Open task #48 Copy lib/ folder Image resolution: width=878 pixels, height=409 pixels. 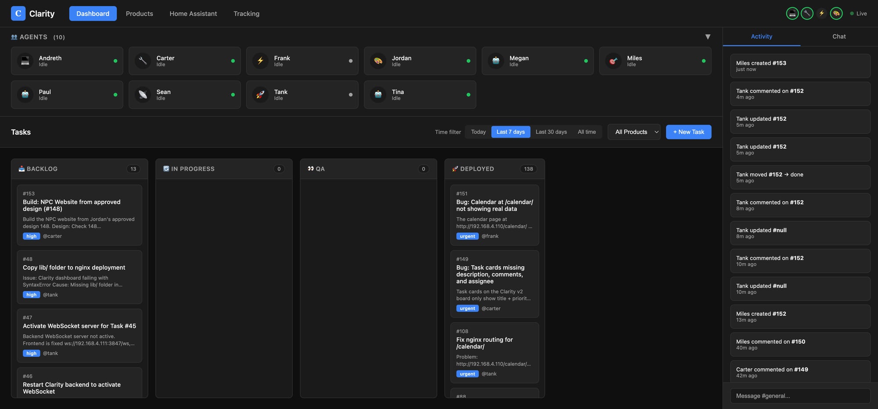click(79, 277)
